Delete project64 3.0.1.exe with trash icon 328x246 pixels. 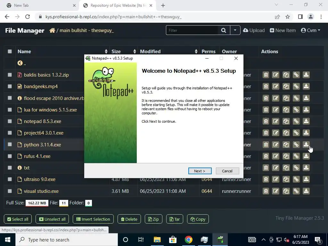(x=266, y=133)
